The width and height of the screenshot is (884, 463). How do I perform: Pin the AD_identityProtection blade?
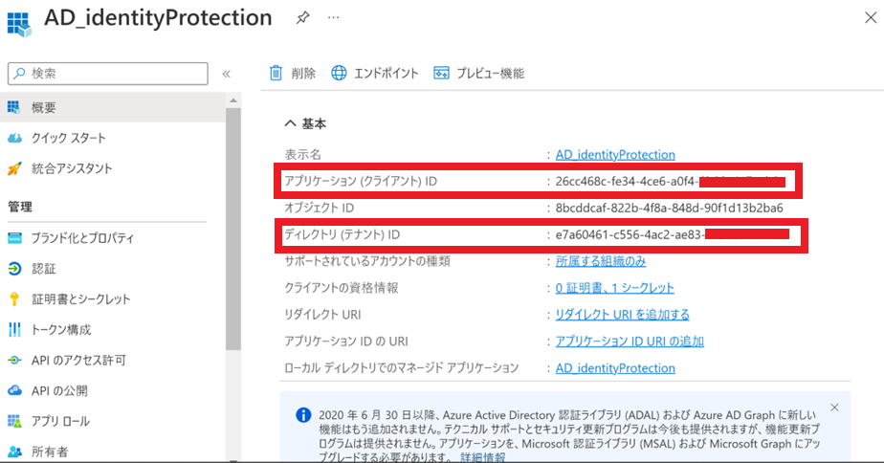click(x=302, y=17)
